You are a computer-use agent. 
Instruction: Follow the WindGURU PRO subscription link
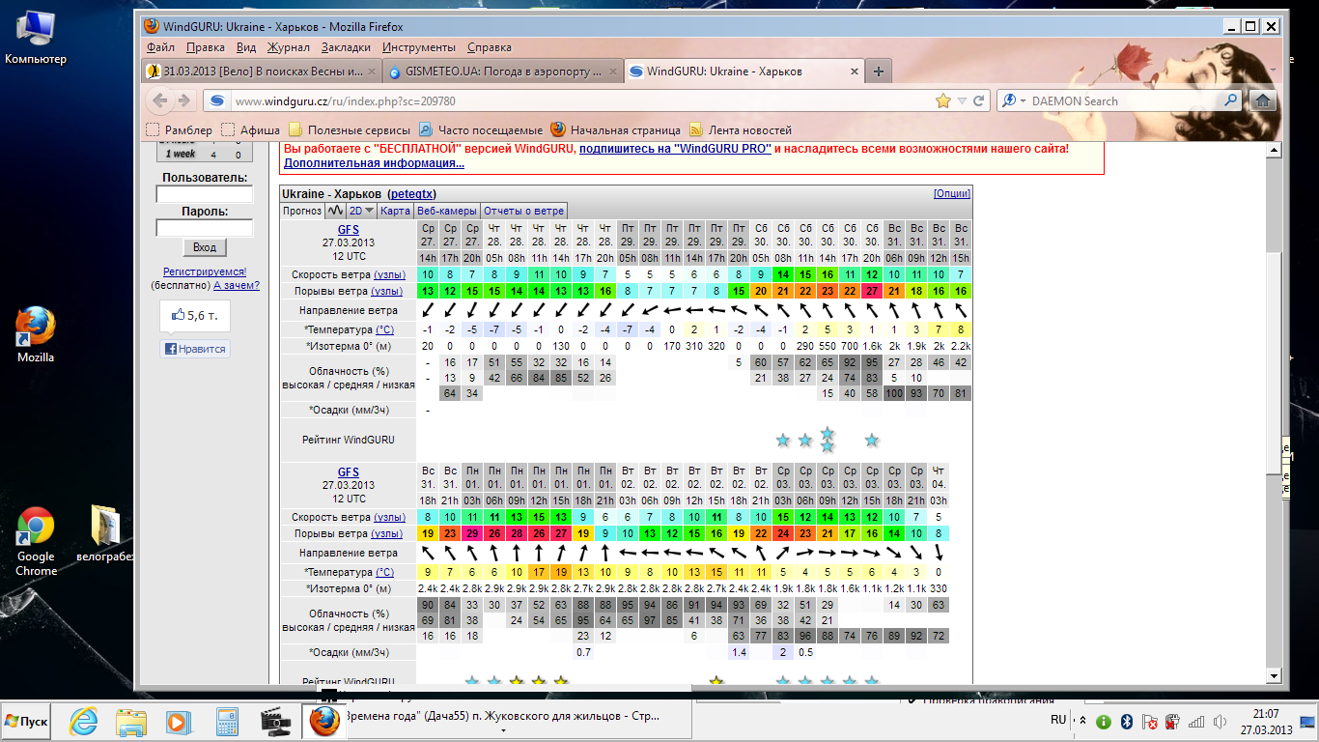[675, 149]
